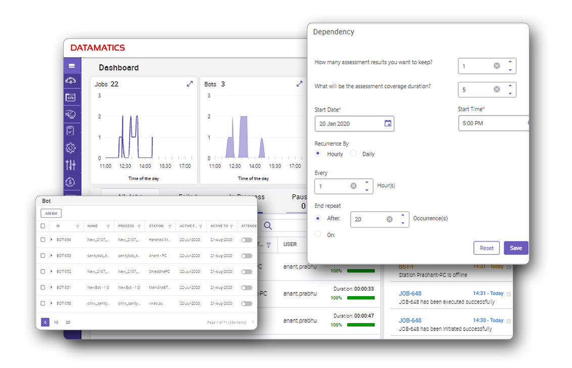The width and height of the screenshot is (572, 368).
Task: Open the sliders configuration sidebar icon
Action: [71, 165]
